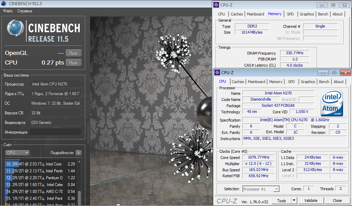
Task: Run the OpenGL test with Пуск
Action: coord(74,53)
